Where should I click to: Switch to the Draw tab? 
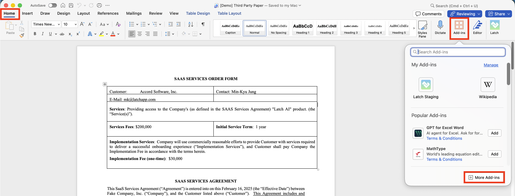click(x=45, y=14)
